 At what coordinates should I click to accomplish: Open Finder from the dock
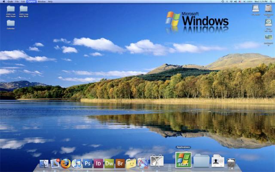click(x=44, y=163)
